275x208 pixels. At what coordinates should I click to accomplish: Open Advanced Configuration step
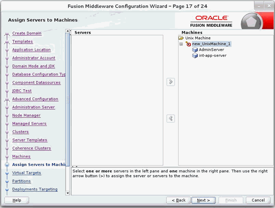(35, 99)
